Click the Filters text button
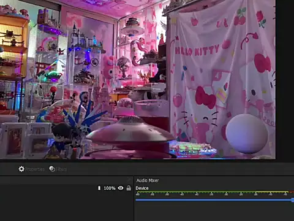Image resolution: width=294 pixels, height=221 pixels. coord(61,169)
